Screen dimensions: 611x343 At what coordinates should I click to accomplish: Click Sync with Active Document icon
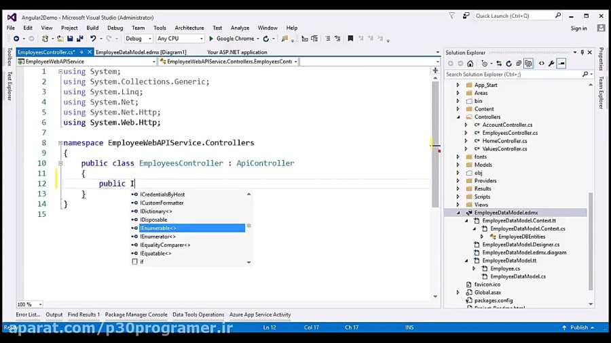[x=499, y=64]
